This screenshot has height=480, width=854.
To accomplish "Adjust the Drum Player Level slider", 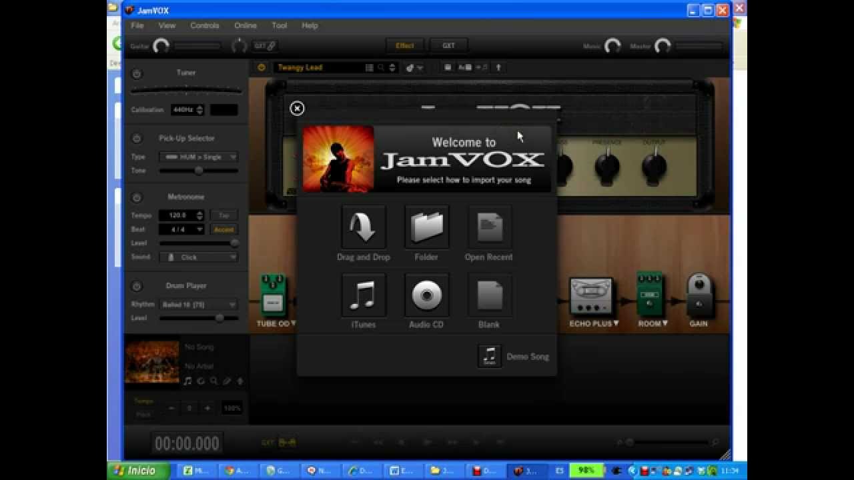I will coord(199,319).
